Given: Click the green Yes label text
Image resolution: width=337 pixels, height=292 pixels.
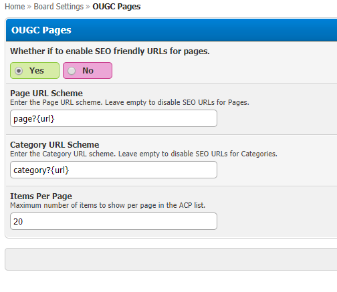Looking at the screenshot, I should tap(37, 71).
